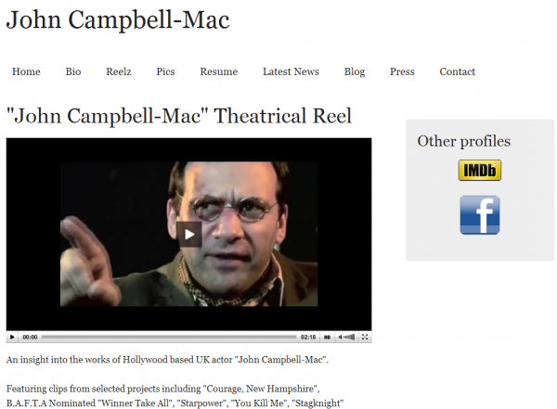Image resolution: width=557 pixels, height=409 pixels.
Task: Navigate to the Reelz section
Action: click(x=119, y=71)
